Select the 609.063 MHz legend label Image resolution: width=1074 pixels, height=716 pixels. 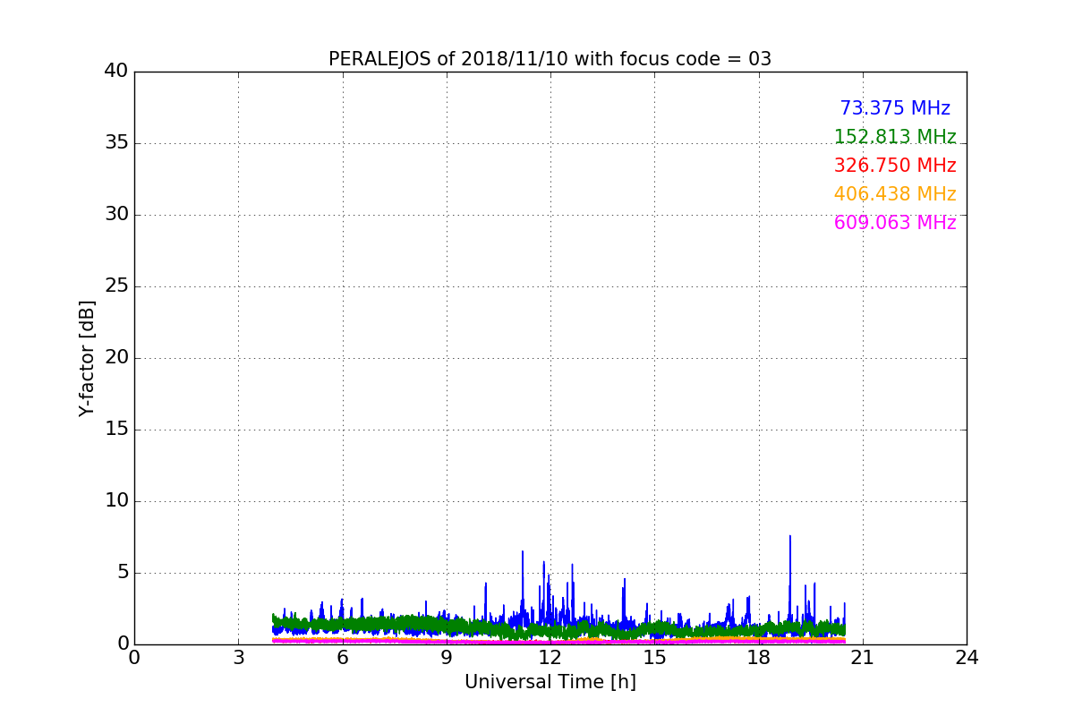coord(895,223)
